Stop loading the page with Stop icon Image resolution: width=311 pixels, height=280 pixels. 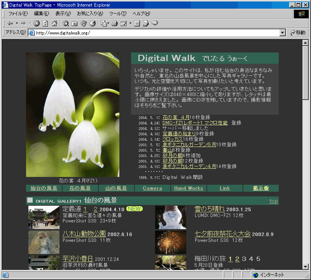(37, 23)
